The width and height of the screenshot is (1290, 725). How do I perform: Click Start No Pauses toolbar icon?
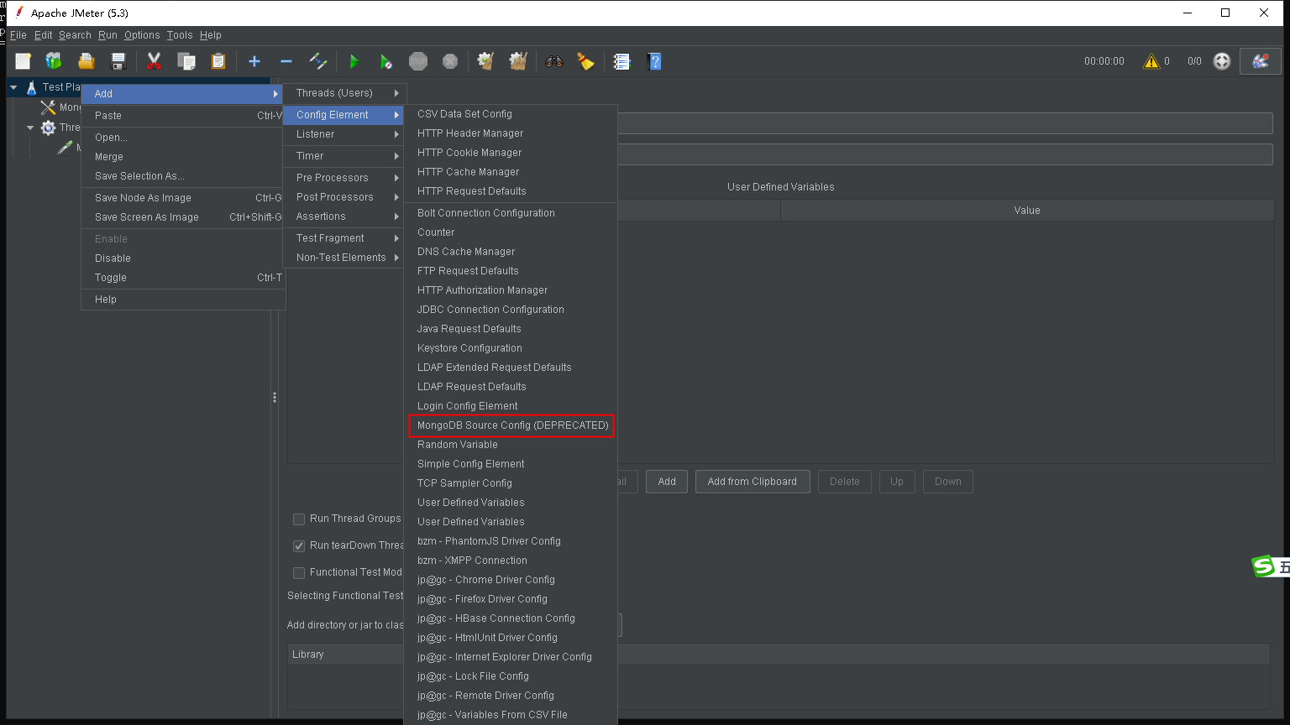386,61
